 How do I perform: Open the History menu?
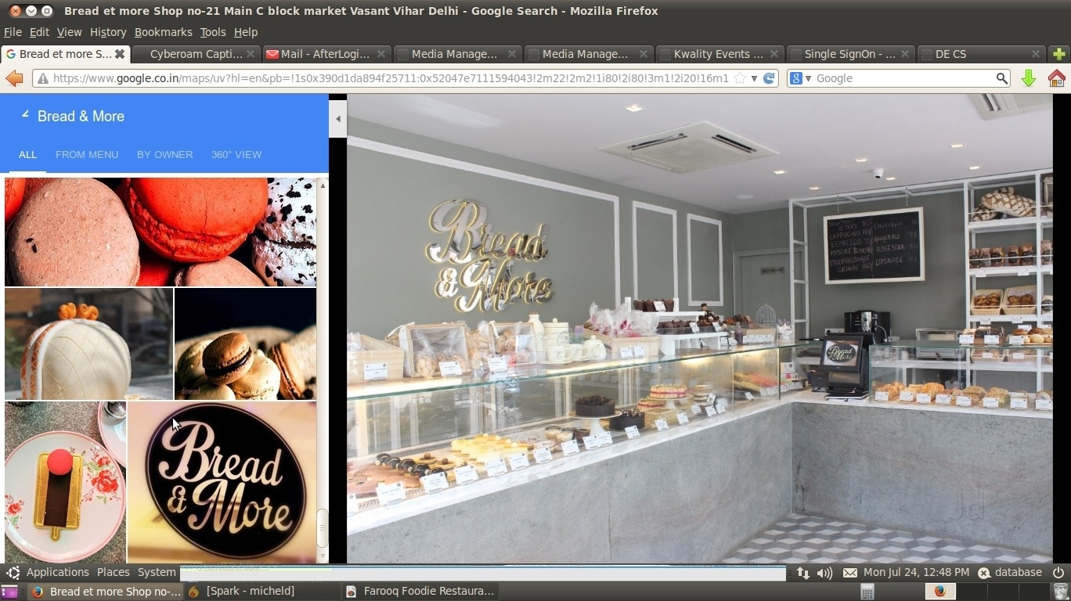107,32
